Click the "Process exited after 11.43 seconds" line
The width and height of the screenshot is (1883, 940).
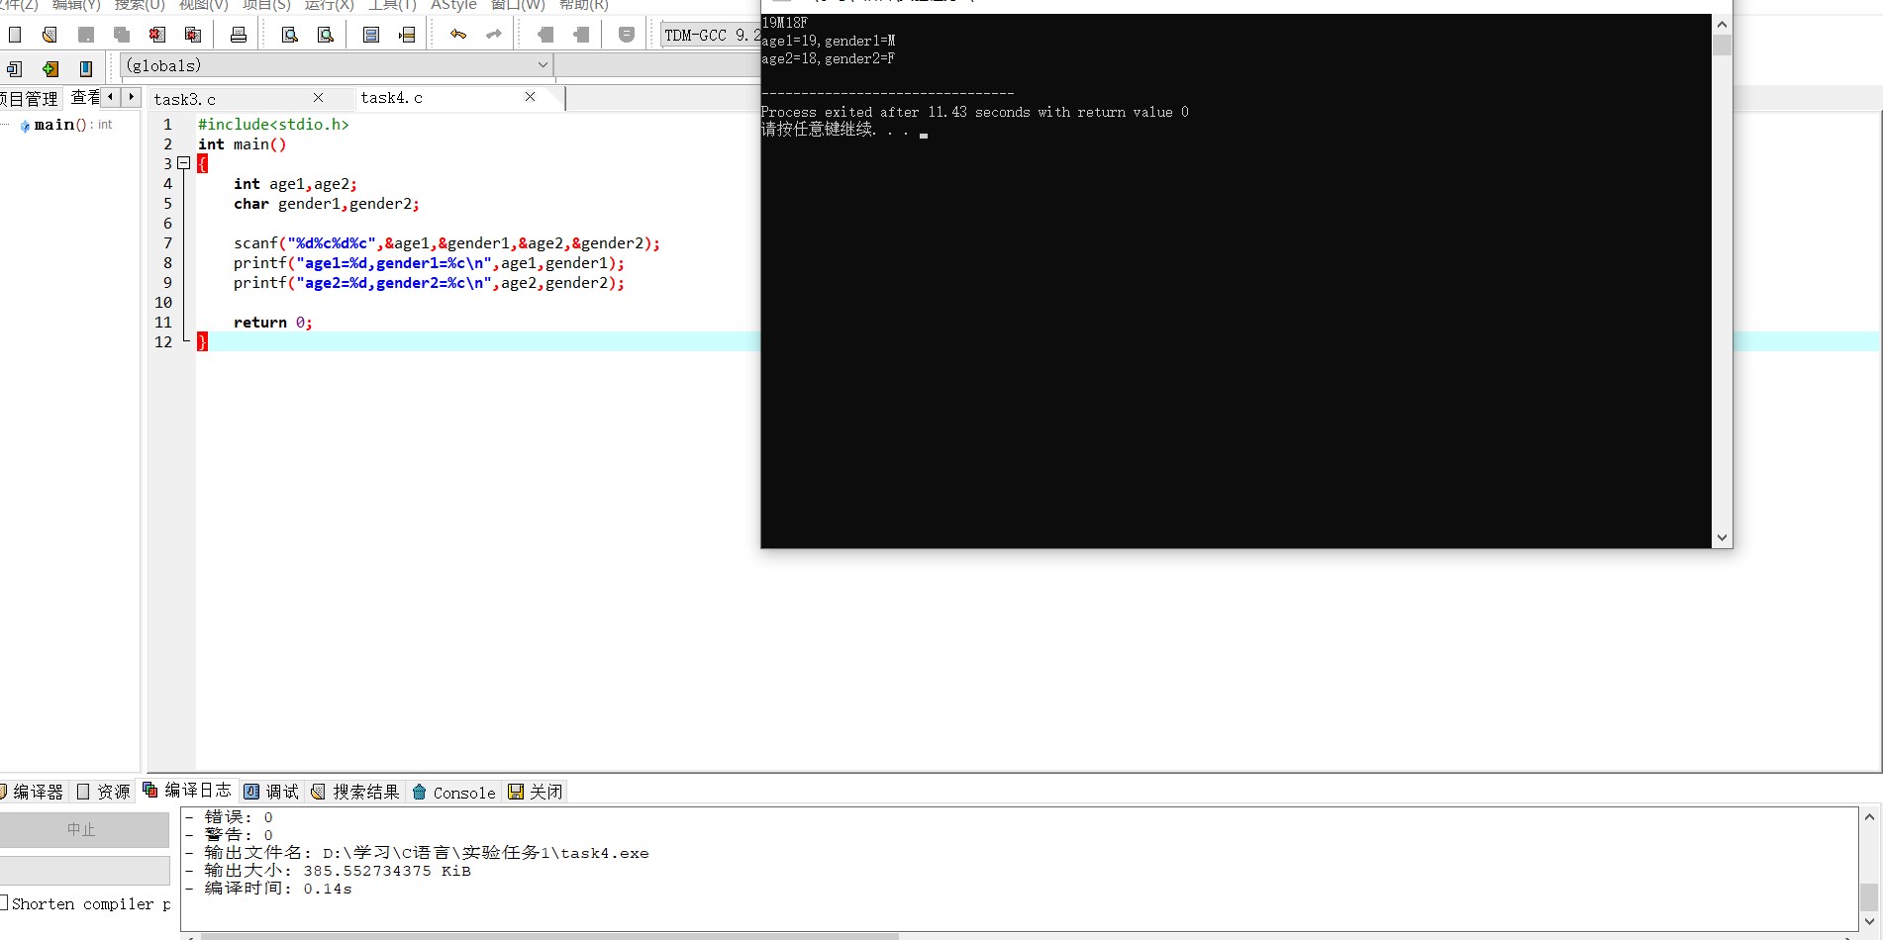[975, 112]
